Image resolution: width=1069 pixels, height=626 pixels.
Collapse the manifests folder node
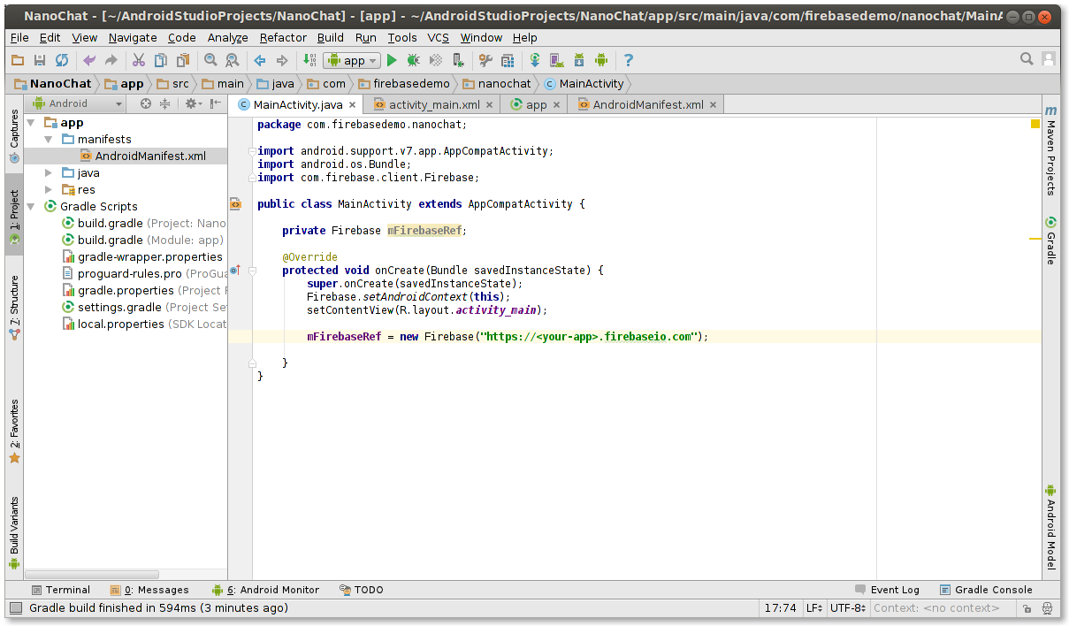[x=49, y=140]
